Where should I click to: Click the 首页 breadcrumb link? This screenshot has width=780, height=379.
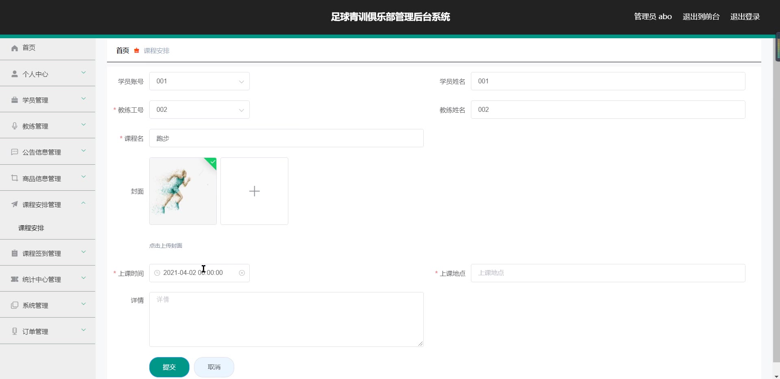(x=122, y=50)
